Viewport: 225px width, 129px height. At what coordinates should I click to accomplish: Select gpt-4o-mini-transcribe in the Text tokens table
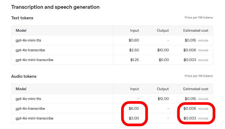click(x=34, y=60)
